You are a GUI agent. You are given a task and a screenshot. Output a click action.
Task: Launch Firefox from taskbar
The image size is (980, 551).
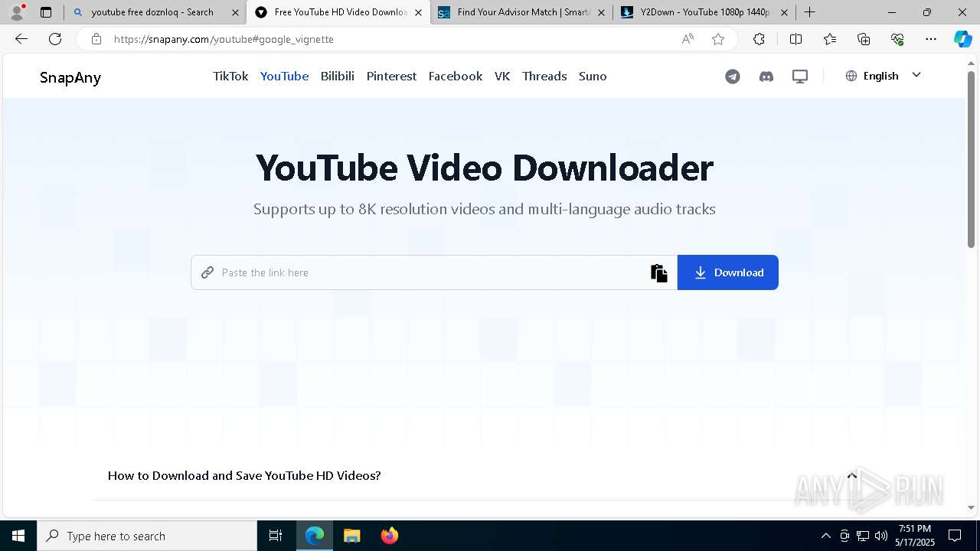[x=390, y=536]
